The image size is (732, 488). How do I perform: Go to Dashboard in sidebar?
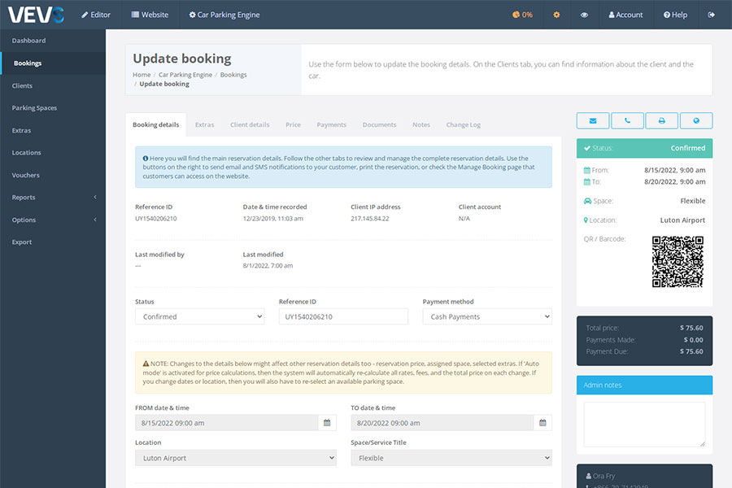53,41
